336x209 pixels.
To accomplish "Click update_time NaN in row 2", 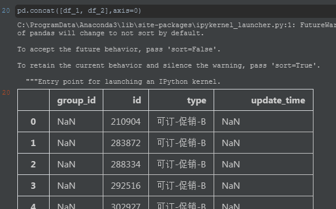I will click(231, 164).
